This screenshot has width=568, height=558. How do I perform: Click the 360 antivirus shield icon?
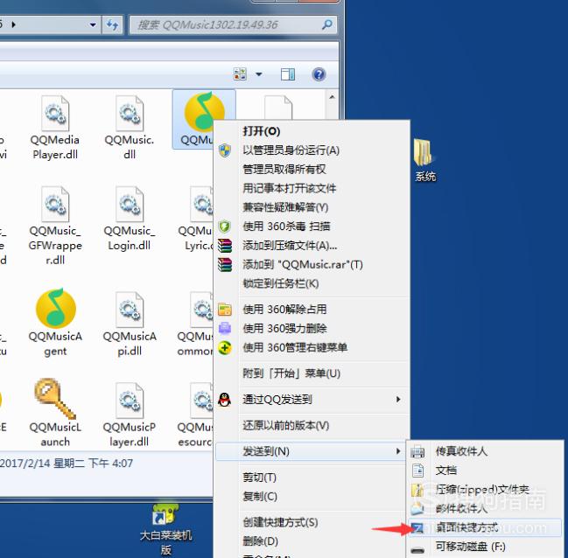[225, 227]
